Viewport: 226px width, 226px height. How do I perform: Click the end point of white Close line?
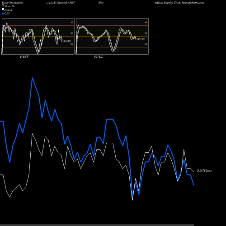click(194, 171)
